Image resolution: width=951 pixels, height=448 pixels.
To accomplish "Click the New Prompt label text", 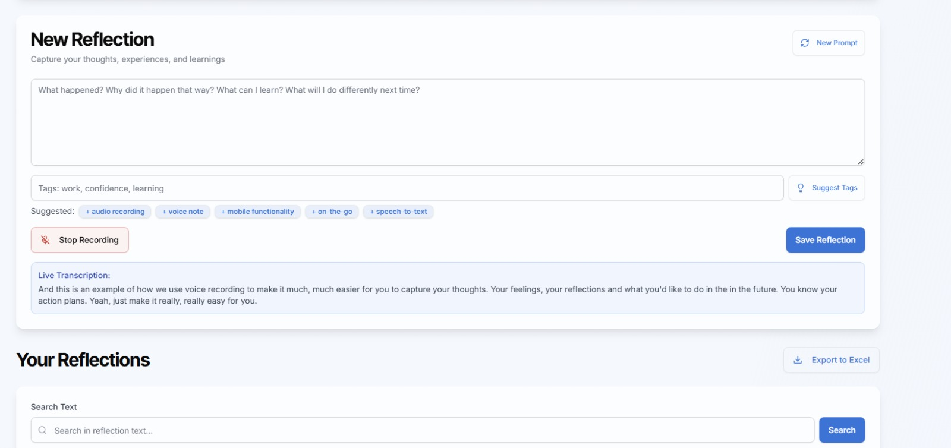I will (837, 43).
